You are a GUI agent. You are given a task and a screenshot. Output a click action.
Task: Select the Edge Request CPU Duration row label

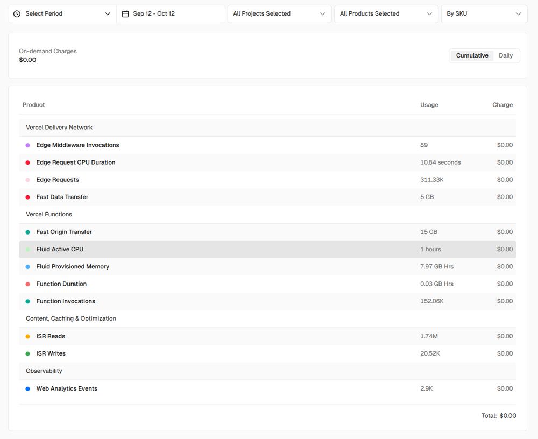(x=76, y=162)
